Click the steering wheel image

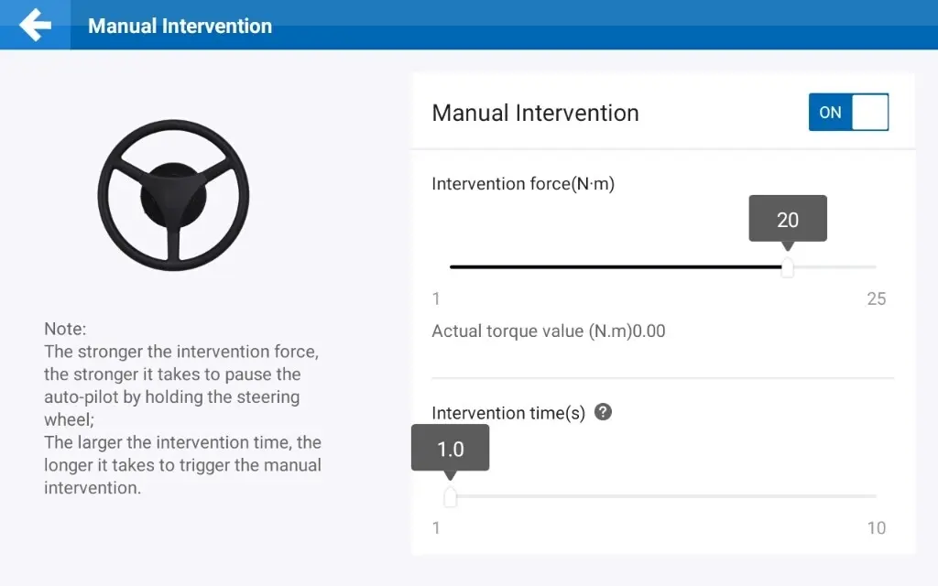tap(173, 194)
